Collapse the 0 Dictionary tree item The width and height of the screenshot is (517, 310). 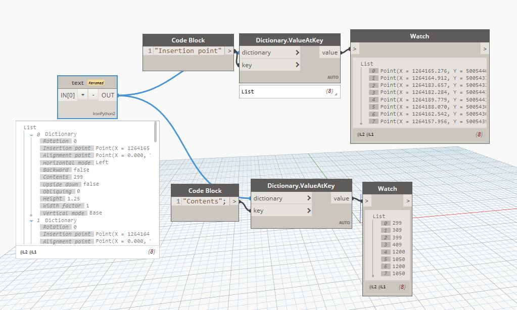[31, 134]
